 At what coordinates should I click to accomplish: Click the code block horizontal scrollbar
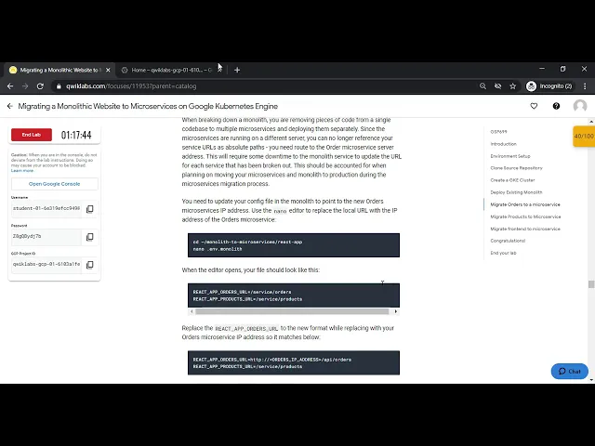tap(292, 311)
